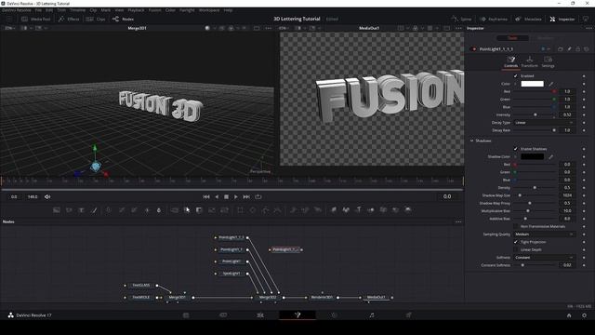The height and width of the screenshot is (335, 595).
Task: Stop playback
Action: (226, 196)
